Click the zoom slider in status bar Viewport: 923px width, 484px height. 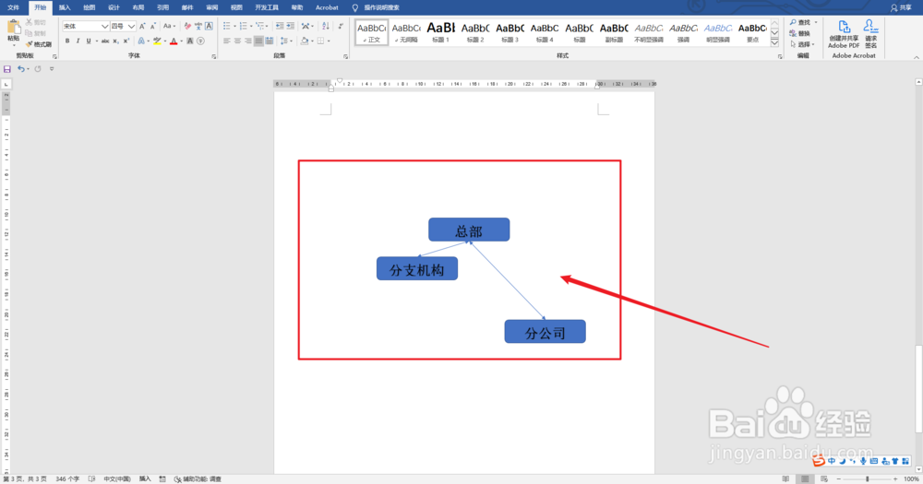[x=867, y=479]
